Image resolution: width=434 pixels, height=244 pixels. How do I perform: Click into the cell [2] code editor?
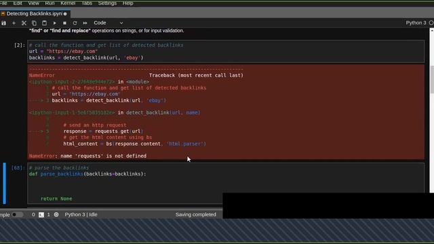point(226,52)
